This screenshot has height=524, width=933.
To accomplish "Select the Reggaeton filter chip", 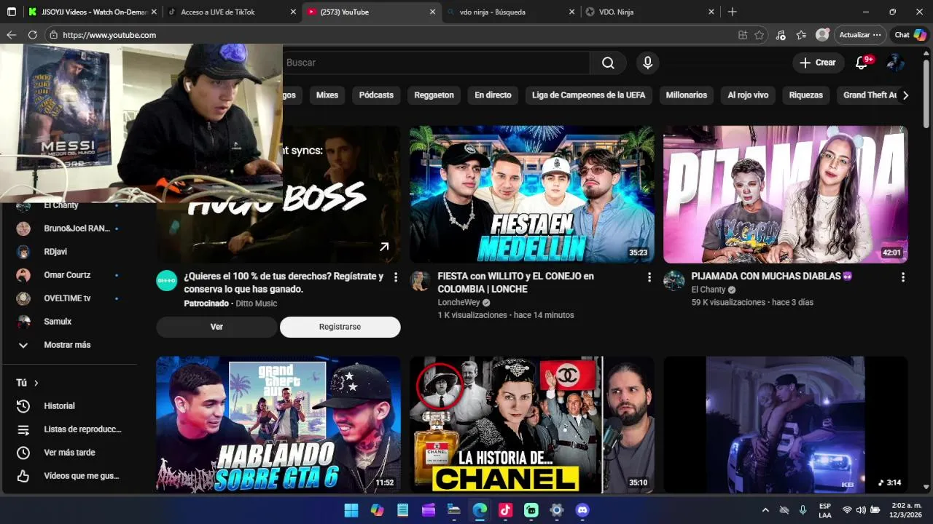I will 434,95.
